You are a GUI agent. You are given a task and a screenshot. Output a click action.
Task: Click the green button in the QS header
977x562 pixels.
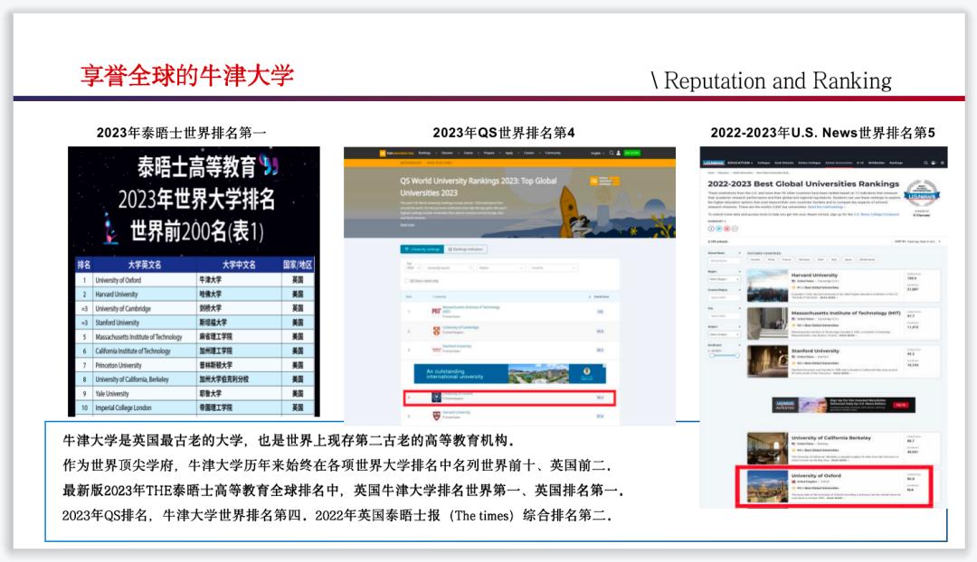point(631,153)
